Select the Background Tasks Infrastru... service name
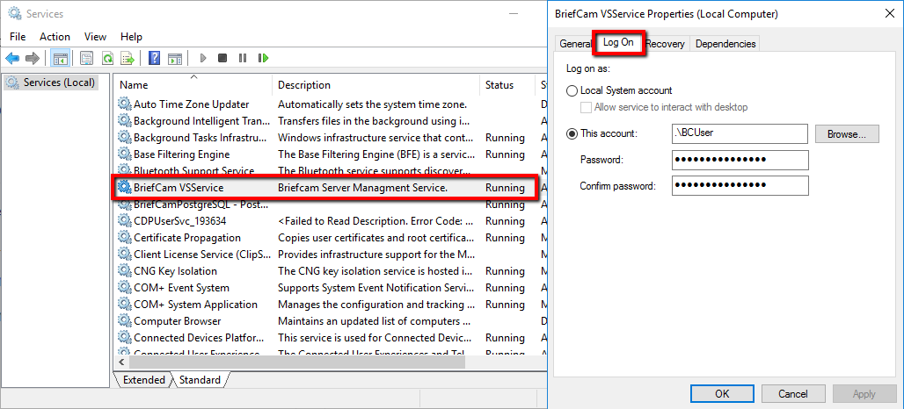The image size is (904, 409). point(200,138)
